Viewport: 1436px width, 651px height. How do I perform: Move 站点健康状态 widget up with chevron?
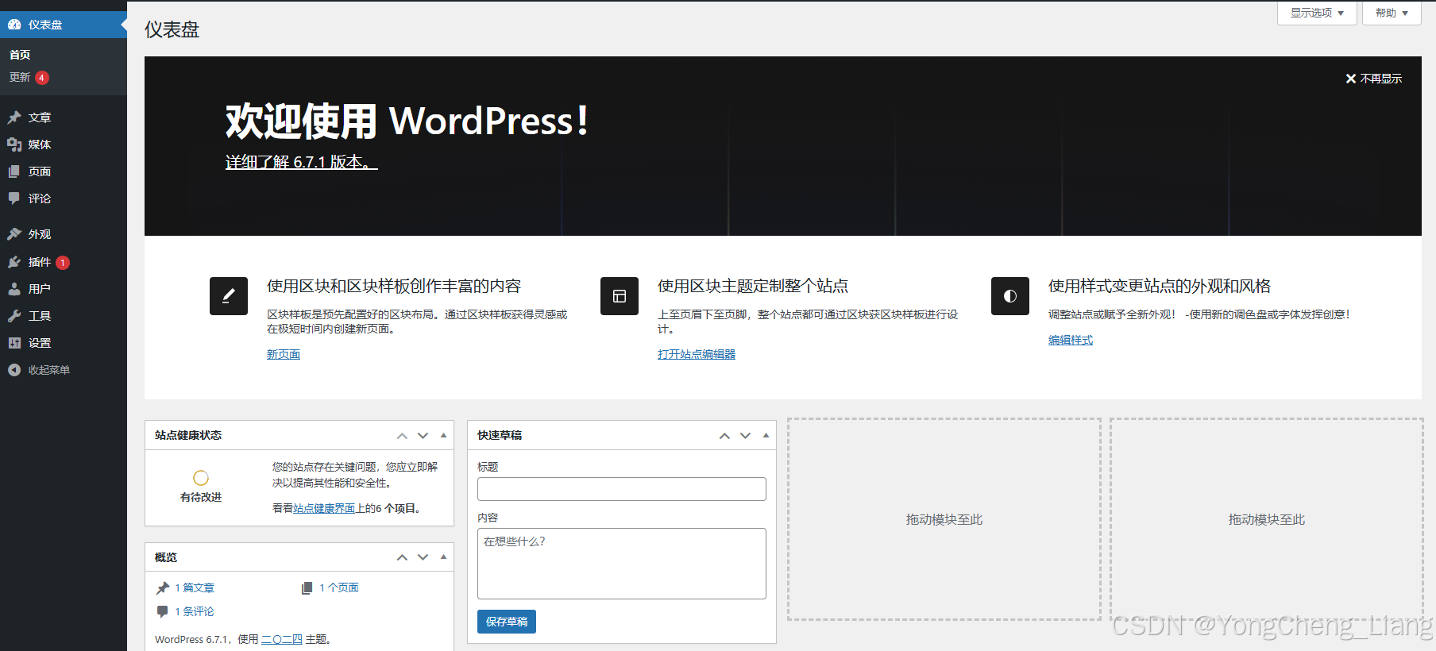pyautogui.click(x=403, y=436)
